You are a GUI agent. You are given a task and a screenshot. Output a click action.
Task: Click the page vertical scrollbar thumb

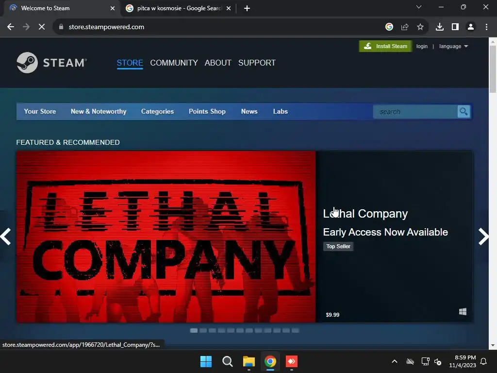click(x=493, y=69)
